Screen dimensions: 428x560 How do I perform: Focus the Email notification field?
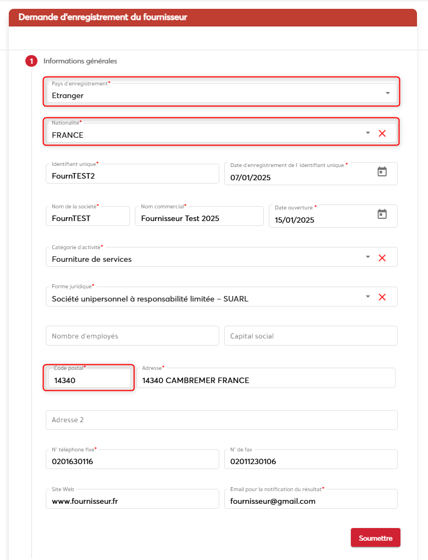(311, 501)
